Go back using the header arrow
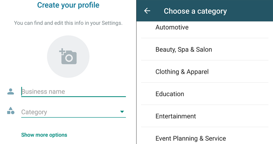Image resolution: width=273 pixels, height=144 pixels. click(147, 11)
